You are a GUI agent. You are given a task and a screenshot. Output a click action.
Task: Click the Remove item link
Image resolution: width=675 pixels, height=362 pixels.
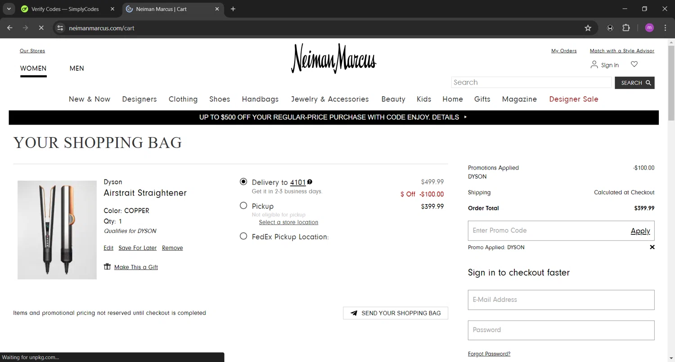[172, 248]
